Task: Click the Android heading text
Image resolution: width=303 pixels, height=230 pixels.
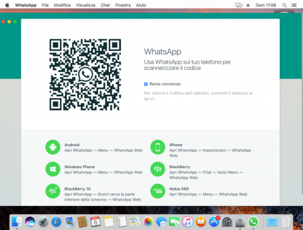Action: tap(72, 145)
